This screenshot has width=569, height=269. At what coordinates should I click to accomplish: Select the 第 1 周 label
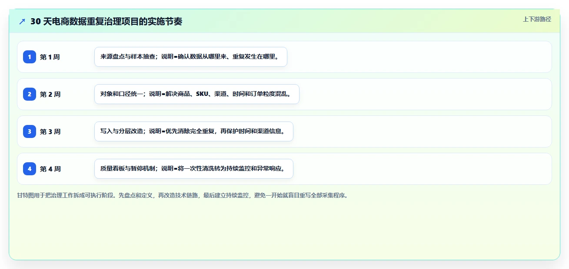click(50, 57)
